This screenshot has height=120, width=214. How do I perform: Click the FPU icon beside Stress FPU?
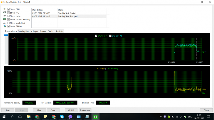coord(4,12)
